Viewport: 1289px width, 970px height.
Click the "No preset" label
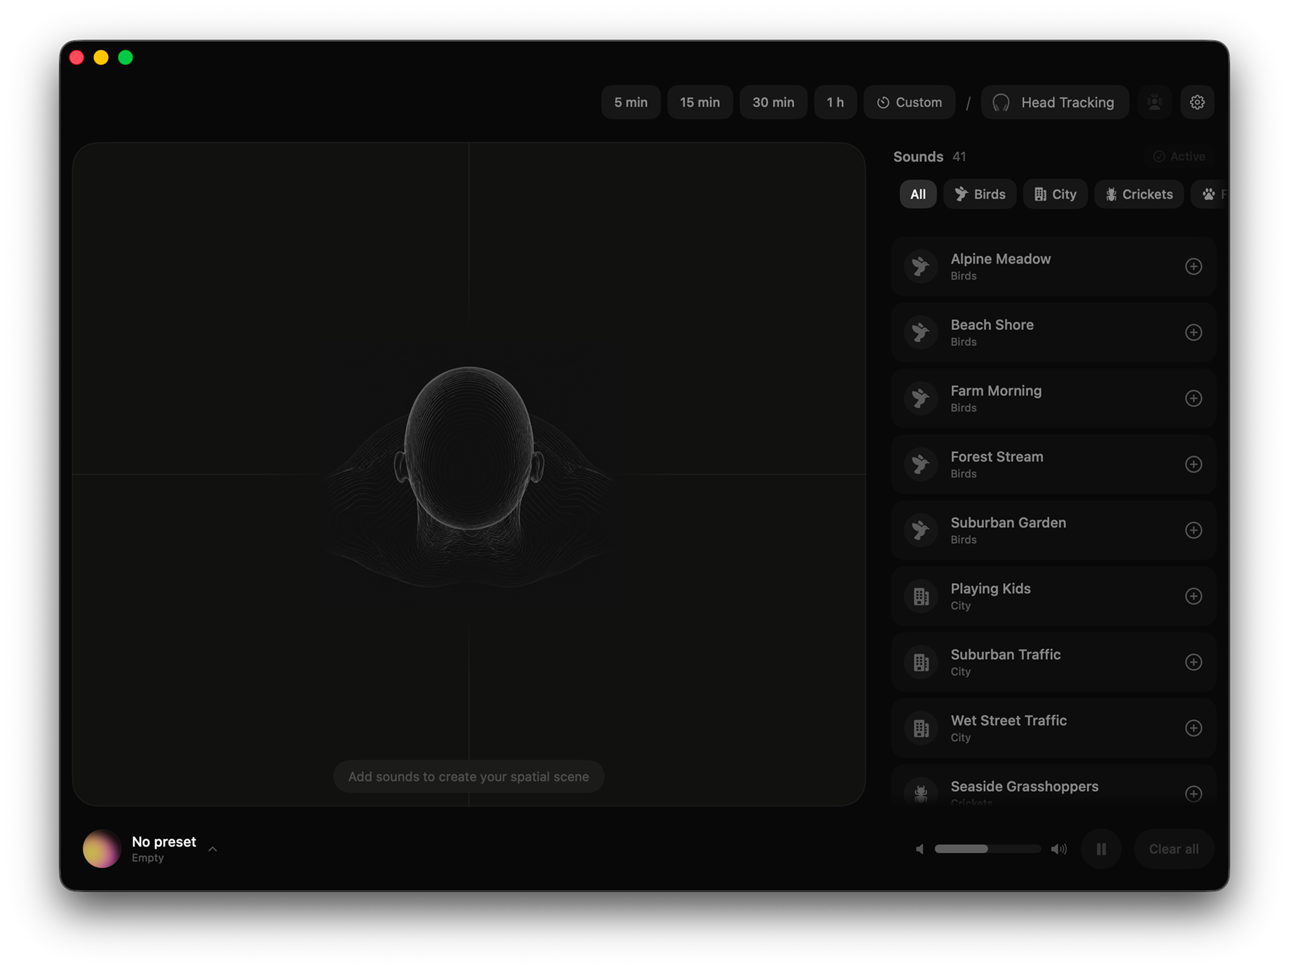coord(164,842)
